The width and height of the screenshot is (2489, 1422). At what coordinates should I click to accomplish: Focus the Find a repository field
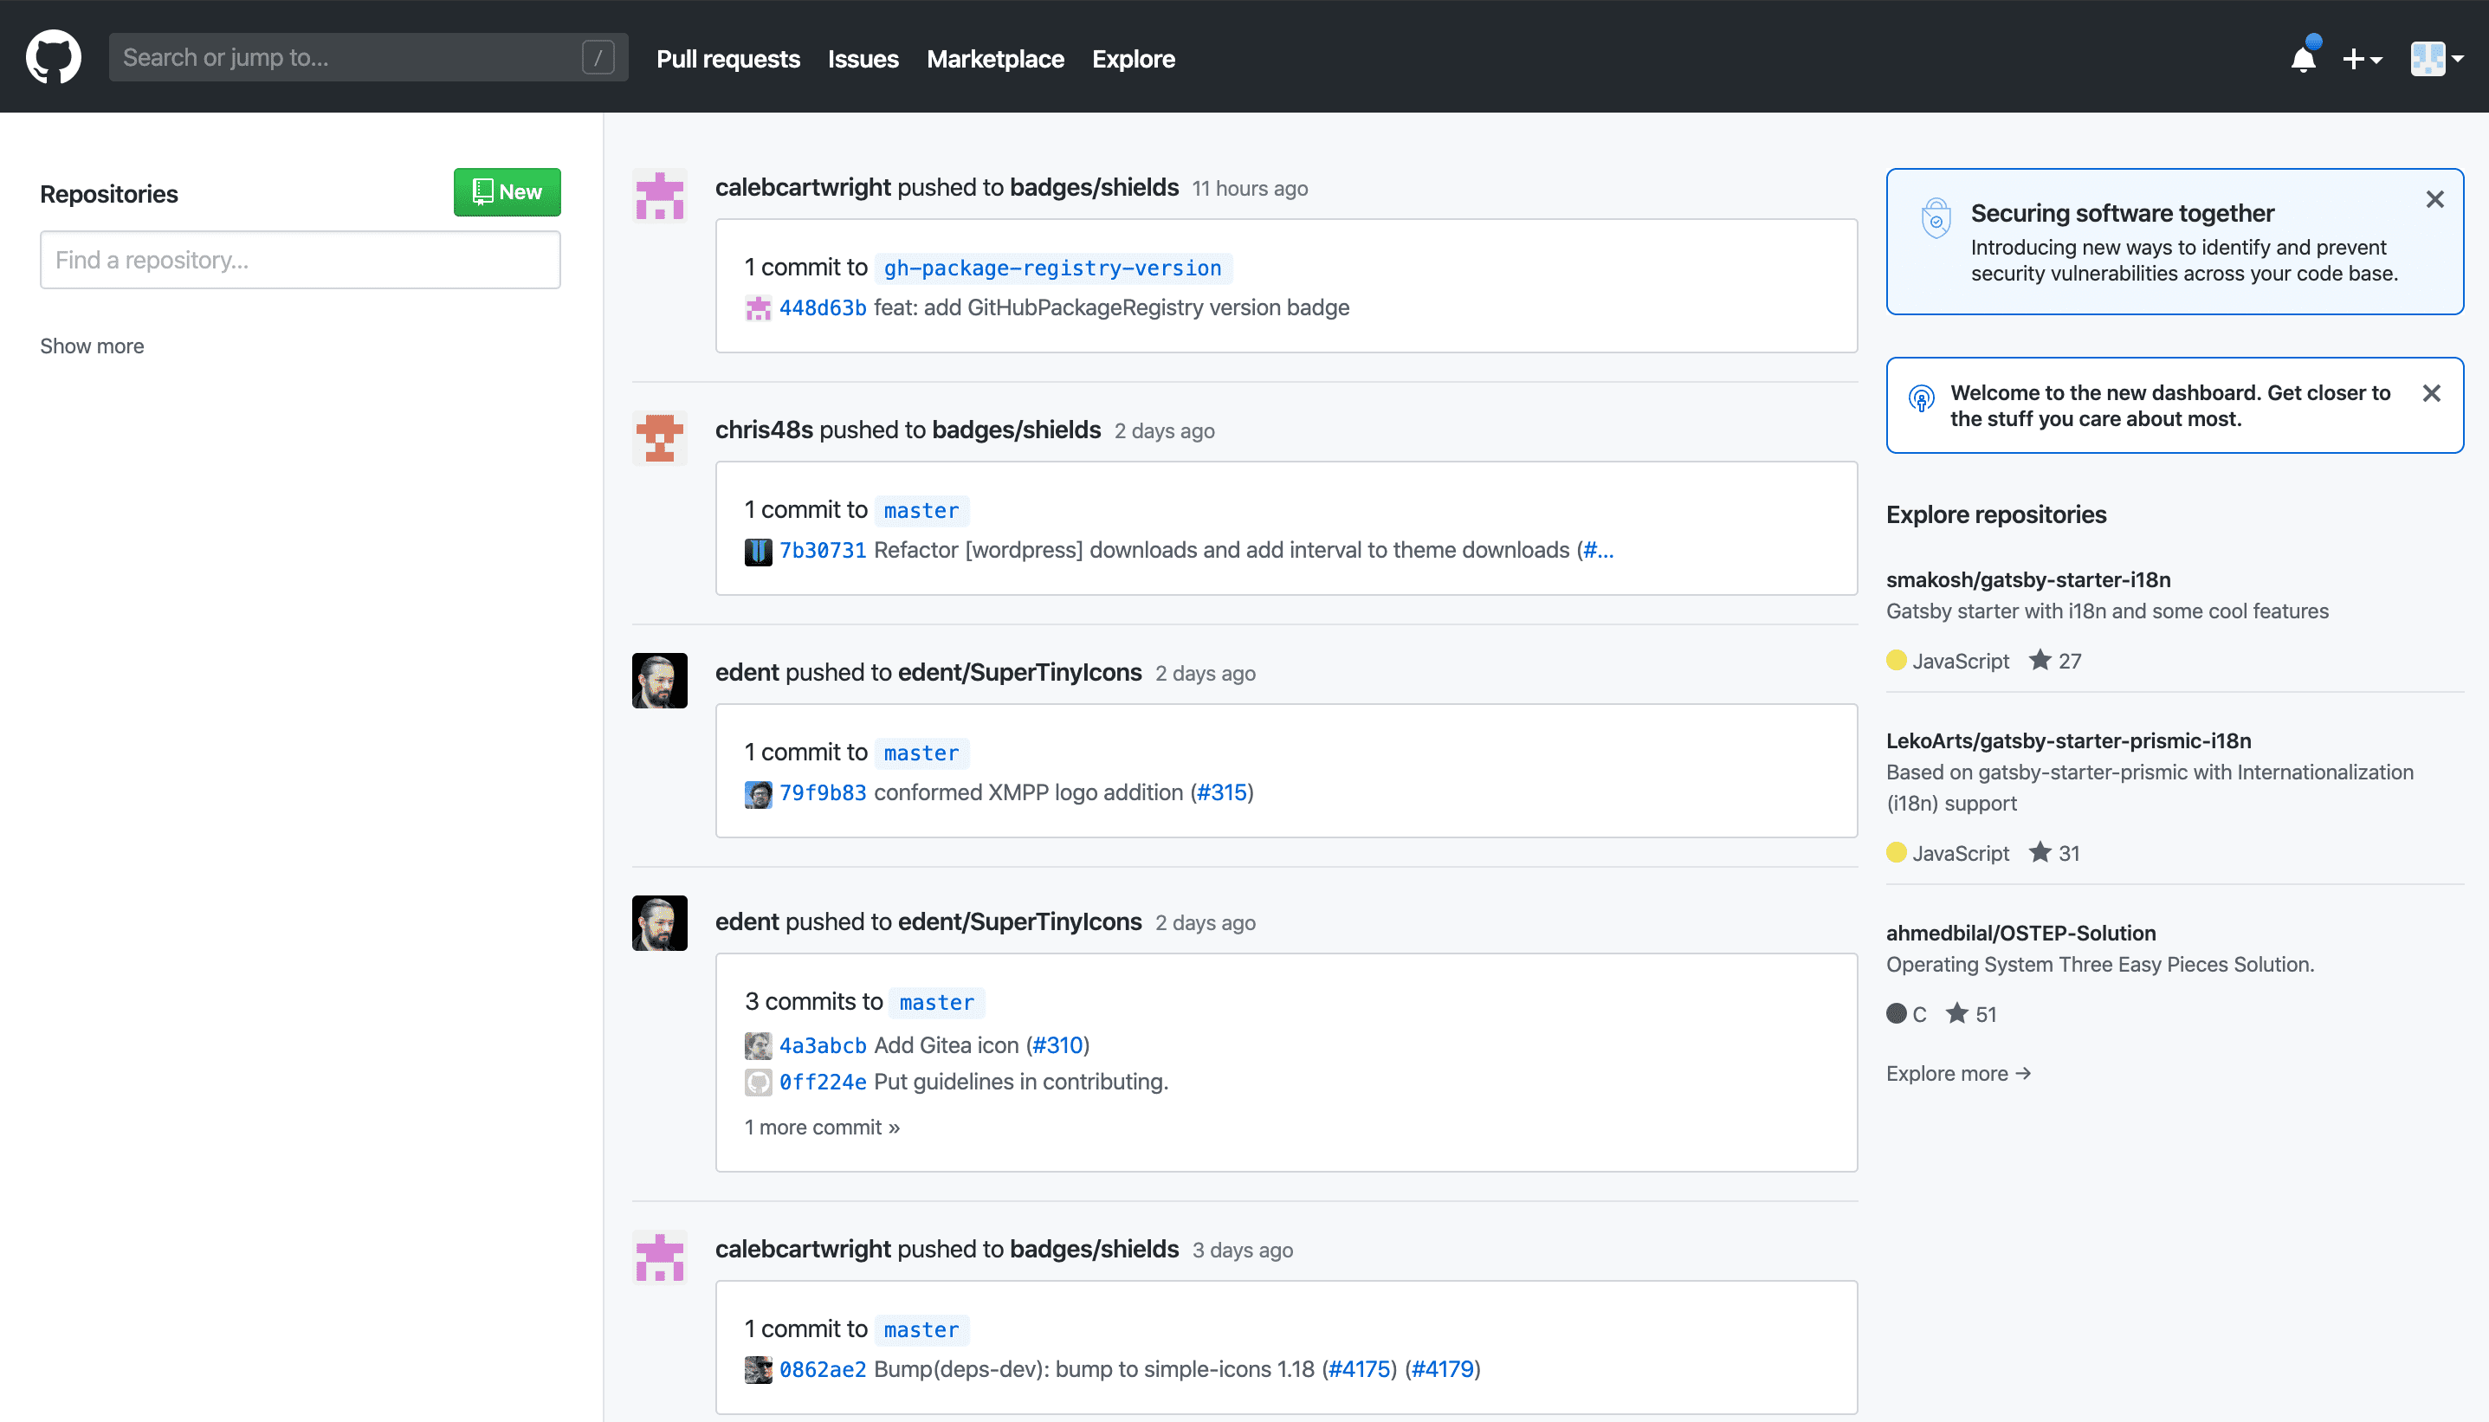coord(300,260)
